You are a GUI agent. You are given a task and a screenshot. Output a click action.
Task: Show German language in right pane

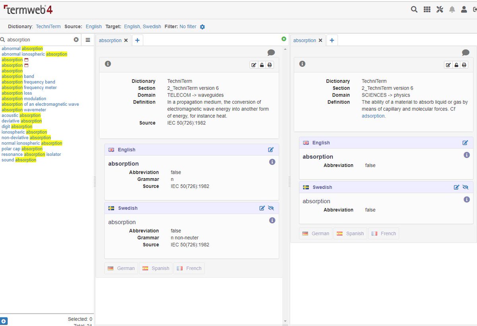coord(316,233)
